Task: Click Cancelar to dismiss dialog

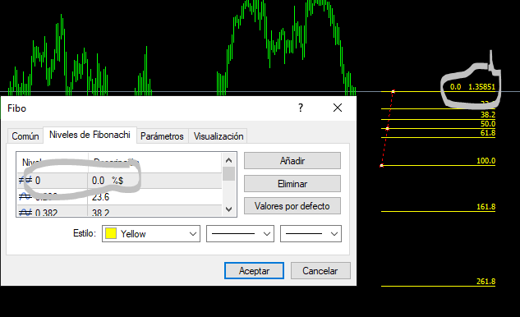Action: 320,270
